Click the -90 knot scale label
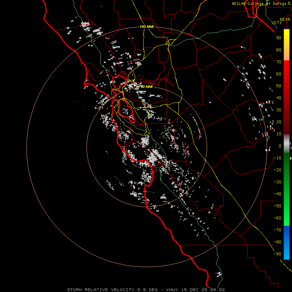 click(x=277, y=254)
